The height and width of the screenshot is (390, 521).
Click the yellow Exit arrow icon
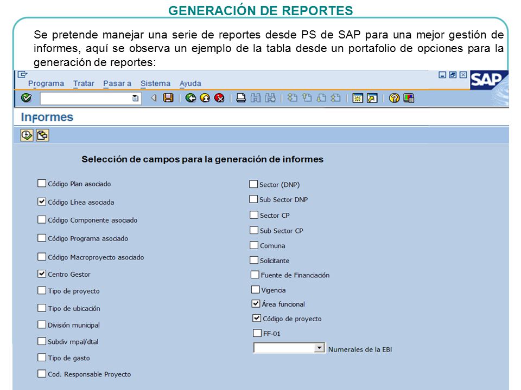tap(205, 98)
